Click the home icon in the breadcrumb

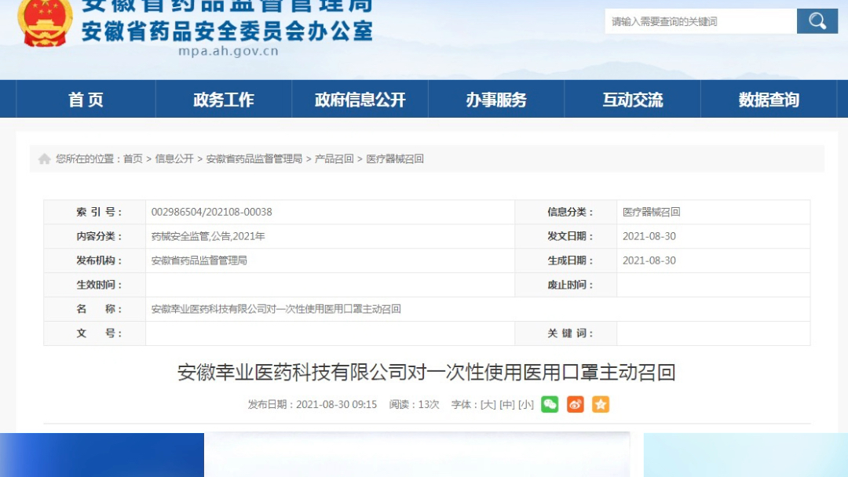click(x=45, y=158)
